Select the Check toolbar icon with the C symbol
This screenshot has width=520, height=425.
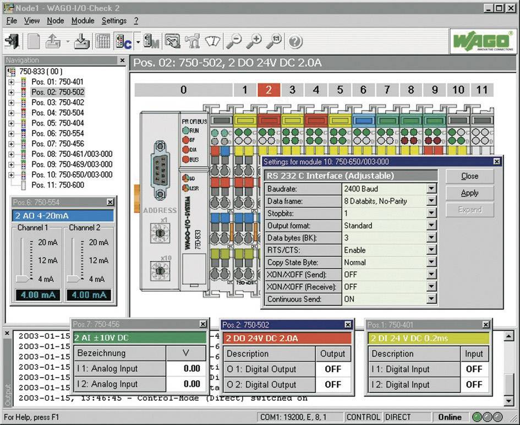click(121, 41)
